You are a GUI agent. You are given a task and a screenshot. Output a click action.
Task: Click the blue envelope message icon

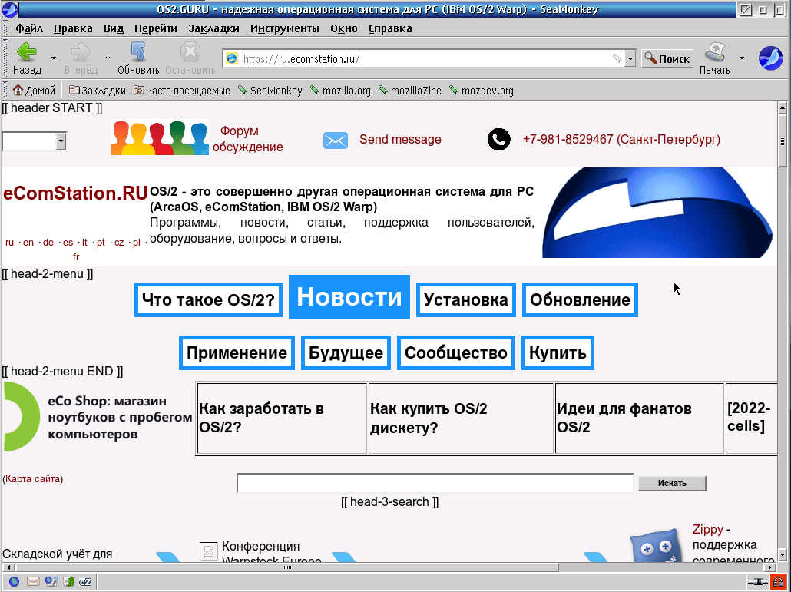click(x=336, y=141)
